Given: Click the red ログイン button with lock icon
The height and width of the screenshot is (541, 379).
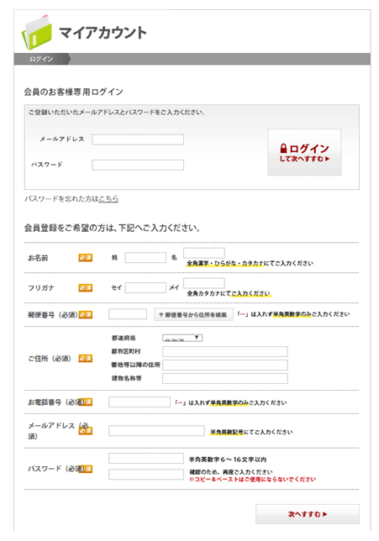Looking at the screenshot, I should 304,152.
